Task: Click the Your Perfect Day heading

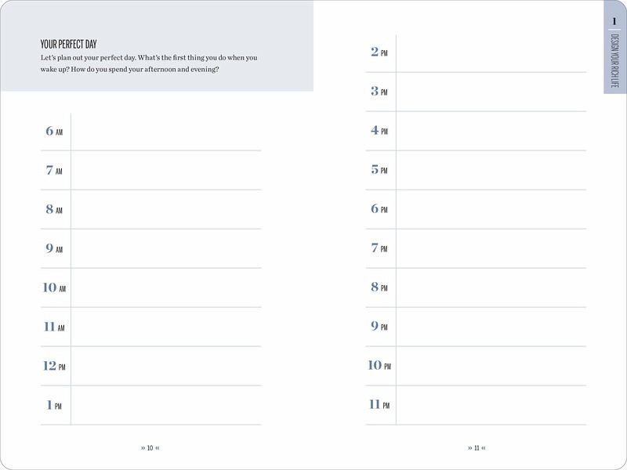Action: (73, 44)
